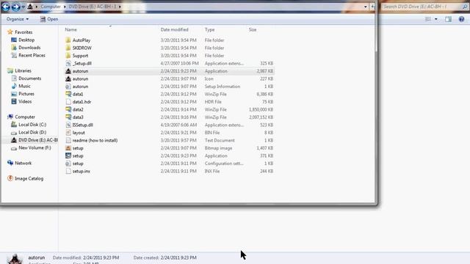Select the setup.inx file icon

tap(68, 171)
